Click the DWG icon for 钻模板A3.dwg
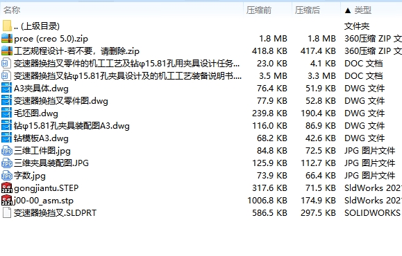This screenshot has height=256, width=402. (7, 138)
